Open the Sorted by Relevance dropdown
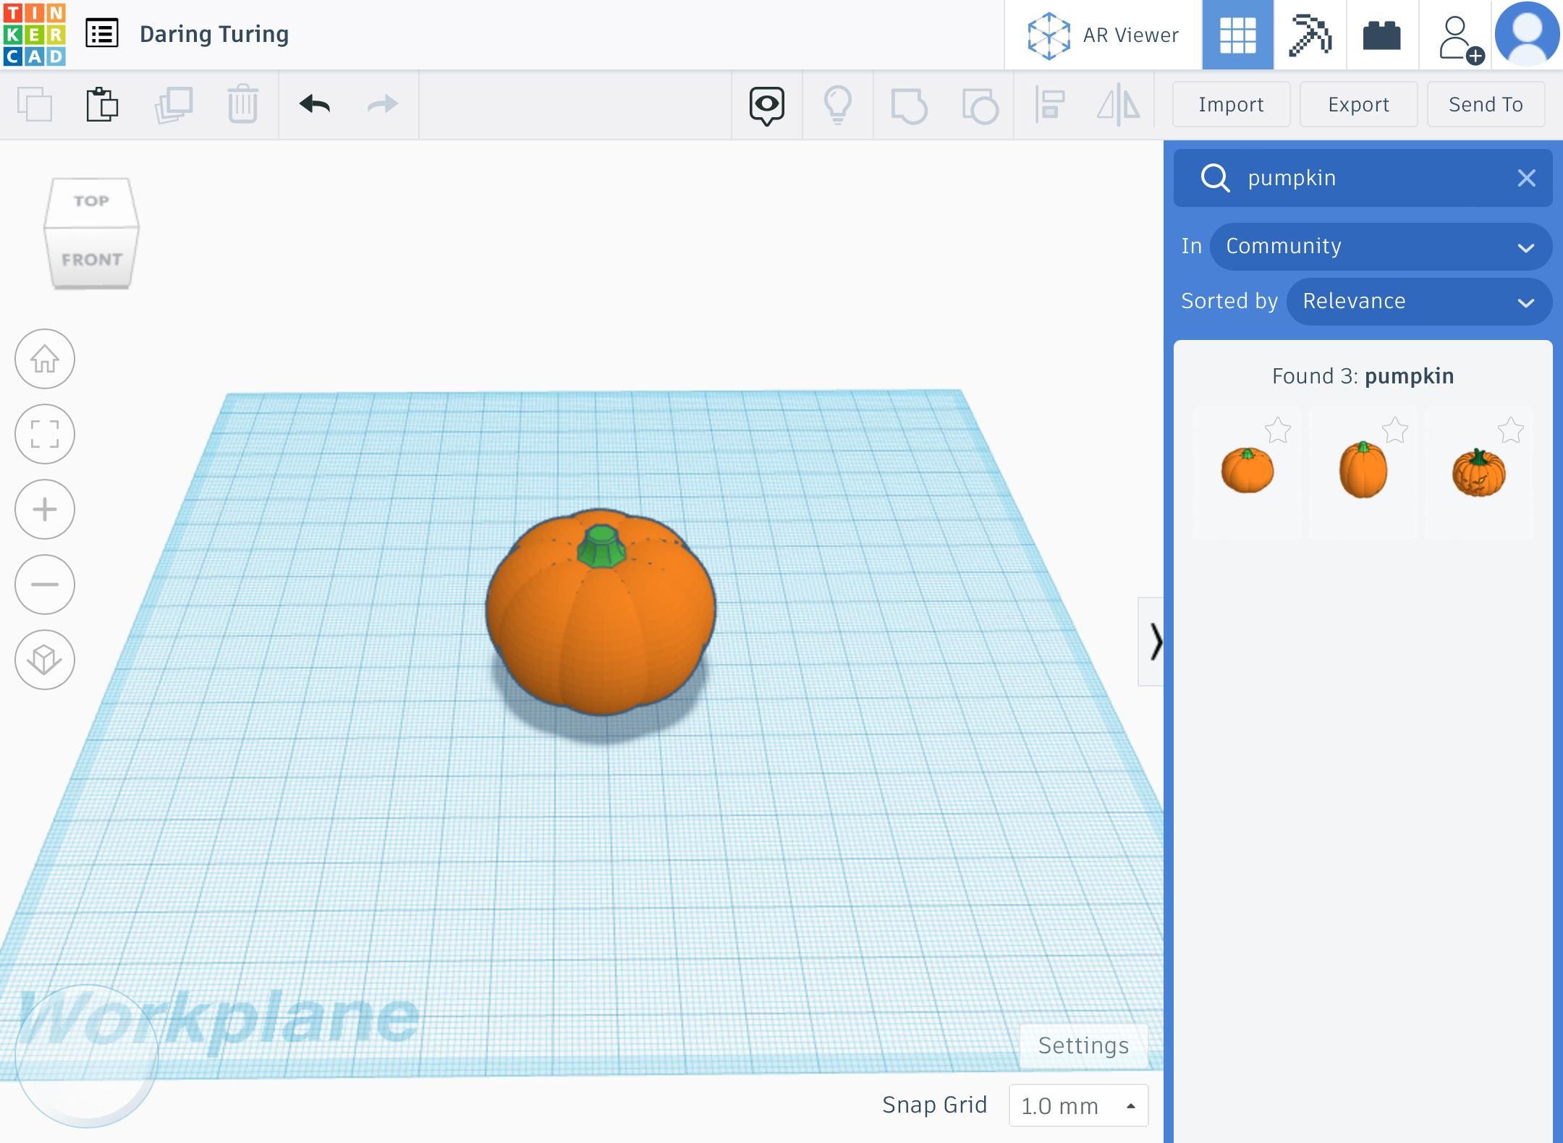Viewport: 1563px width, 1143px height. click(x=1419, y=302)
